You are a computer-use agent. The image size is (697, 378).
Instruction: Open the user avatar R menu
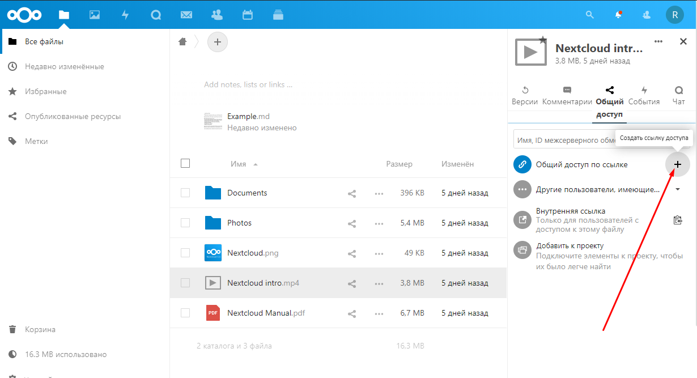point(674,15)
